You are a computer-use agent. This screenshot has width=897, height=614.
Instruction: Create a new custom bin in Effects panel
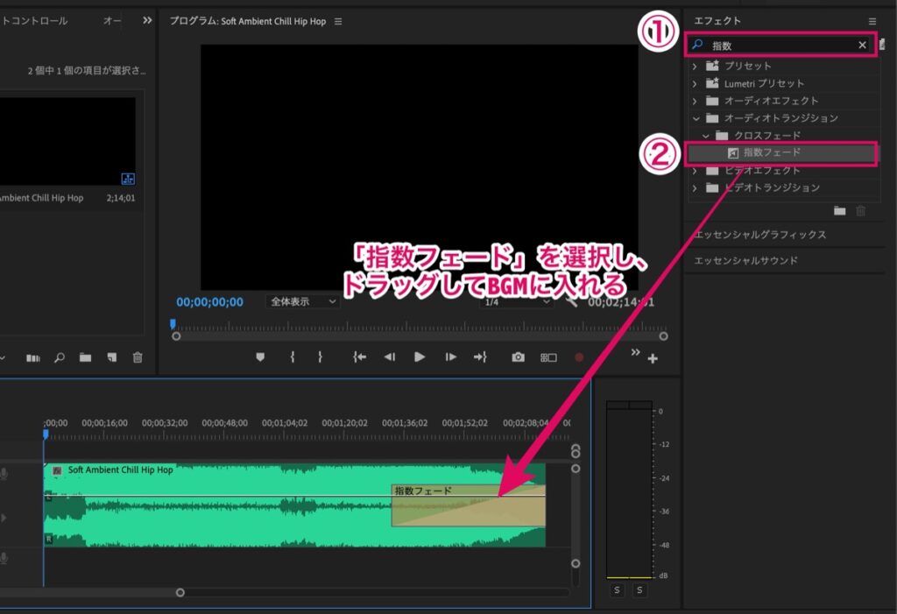click(839, 210)
